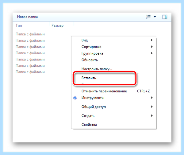
Task: Expand the arrow beside Группировка
Action: coord(152,53)
